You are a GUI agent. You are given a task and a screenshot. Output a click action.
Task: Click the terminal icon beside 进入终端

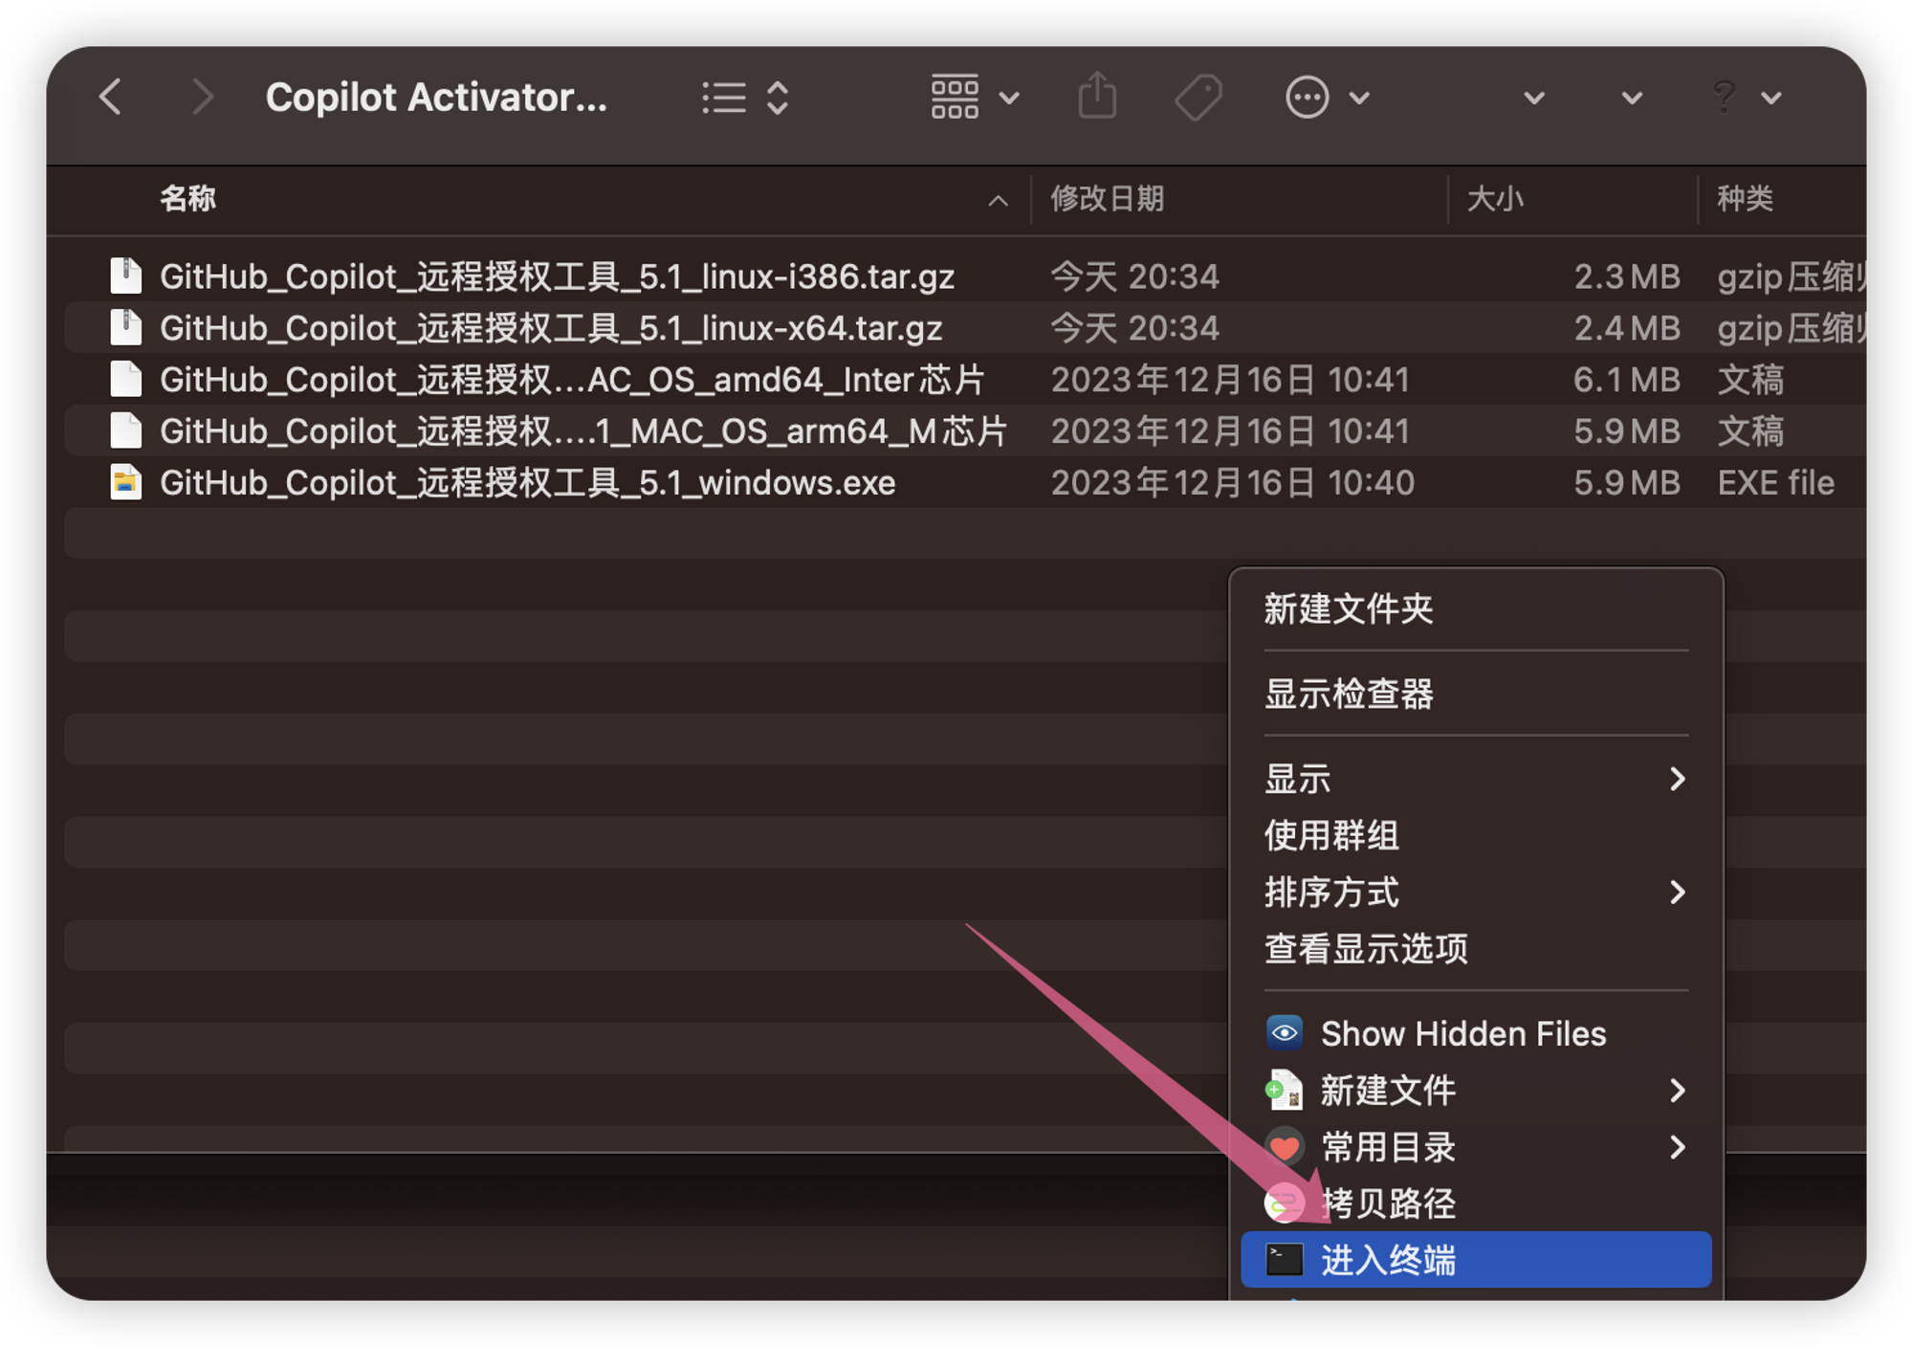coord(1284,1261)
